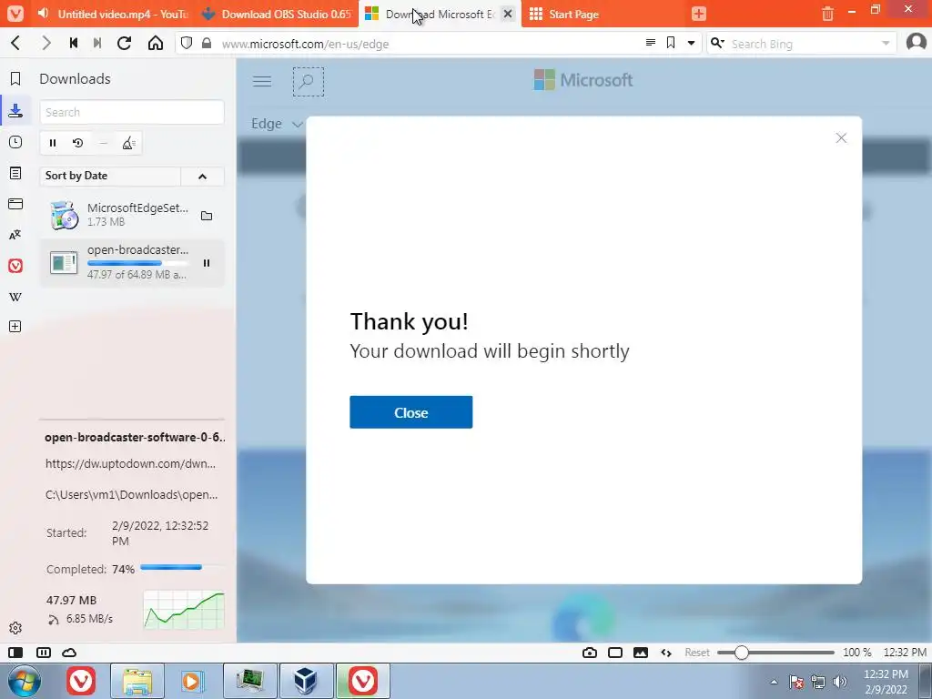Open a new tab with plus button
The image size is (932, 699).
point(699,14)
